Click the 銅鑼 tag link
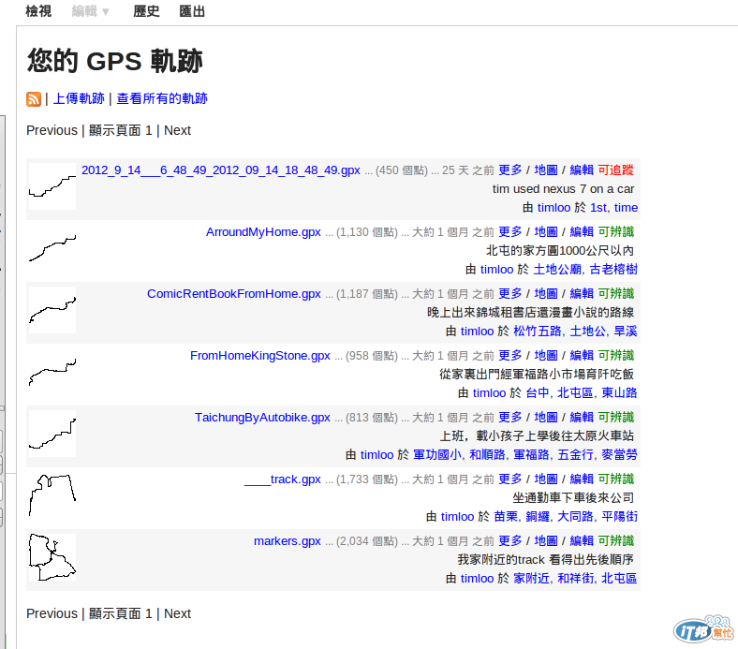Screen dimensions: 738x649 pos(538,517)
